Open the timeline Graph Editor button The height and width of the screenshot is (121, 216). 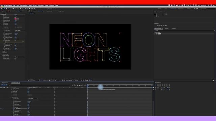coord(85,85)
